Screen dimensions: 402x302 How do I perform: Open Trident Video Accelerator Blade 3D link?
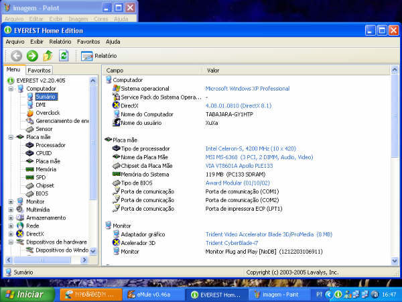coord(269,234)
